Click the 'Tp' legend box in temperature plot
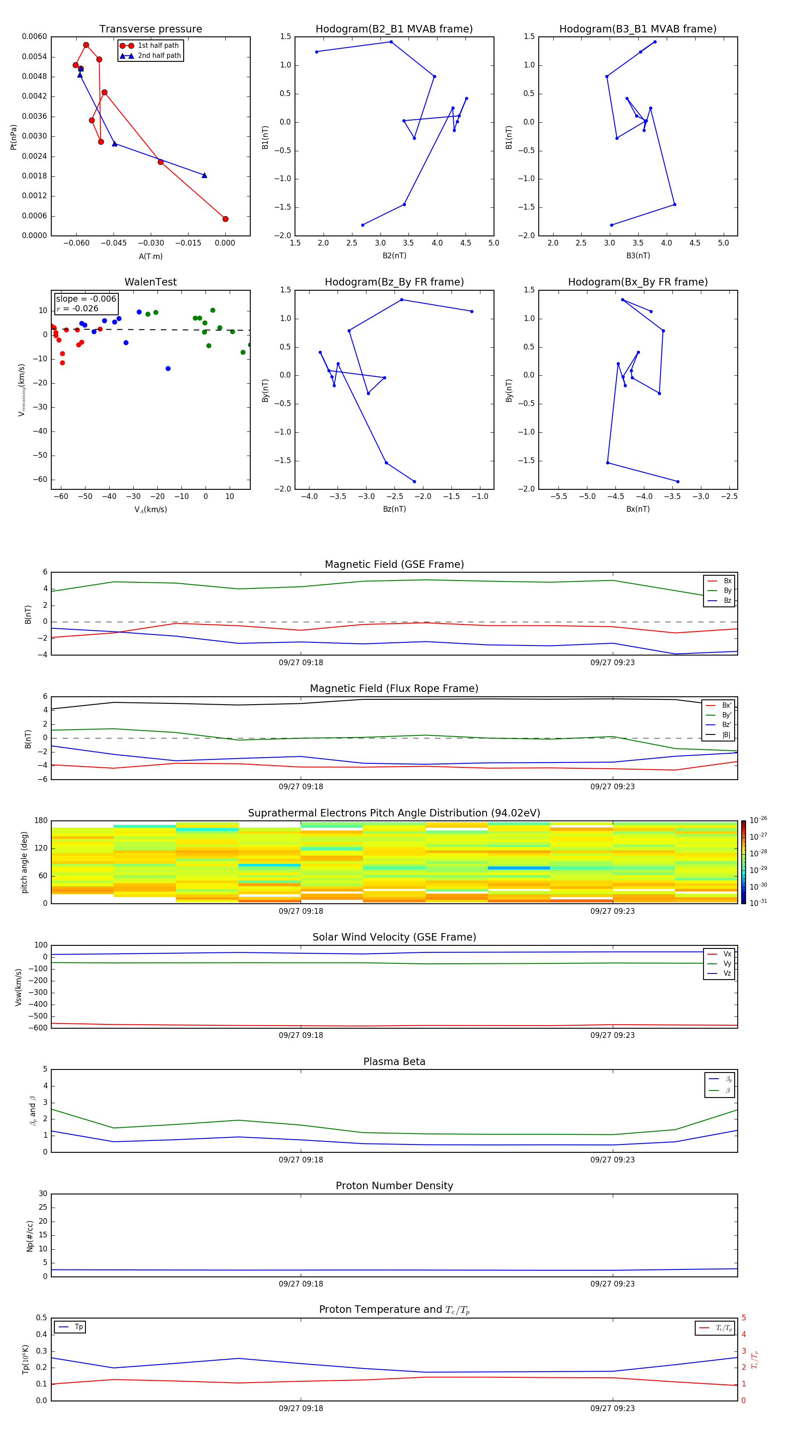This screenshot has height=1447, width=789. [70, 1327]
